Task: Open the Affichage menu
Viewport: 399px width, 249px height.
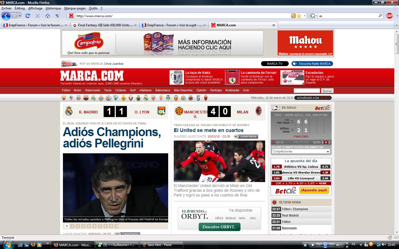Action: click(x=35, y=8)
